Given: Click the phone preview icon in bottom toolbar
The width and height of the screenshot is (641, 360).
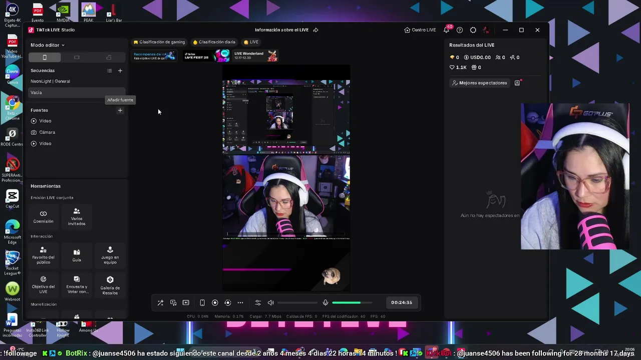Looking at the screenshot, I should 202,302.
